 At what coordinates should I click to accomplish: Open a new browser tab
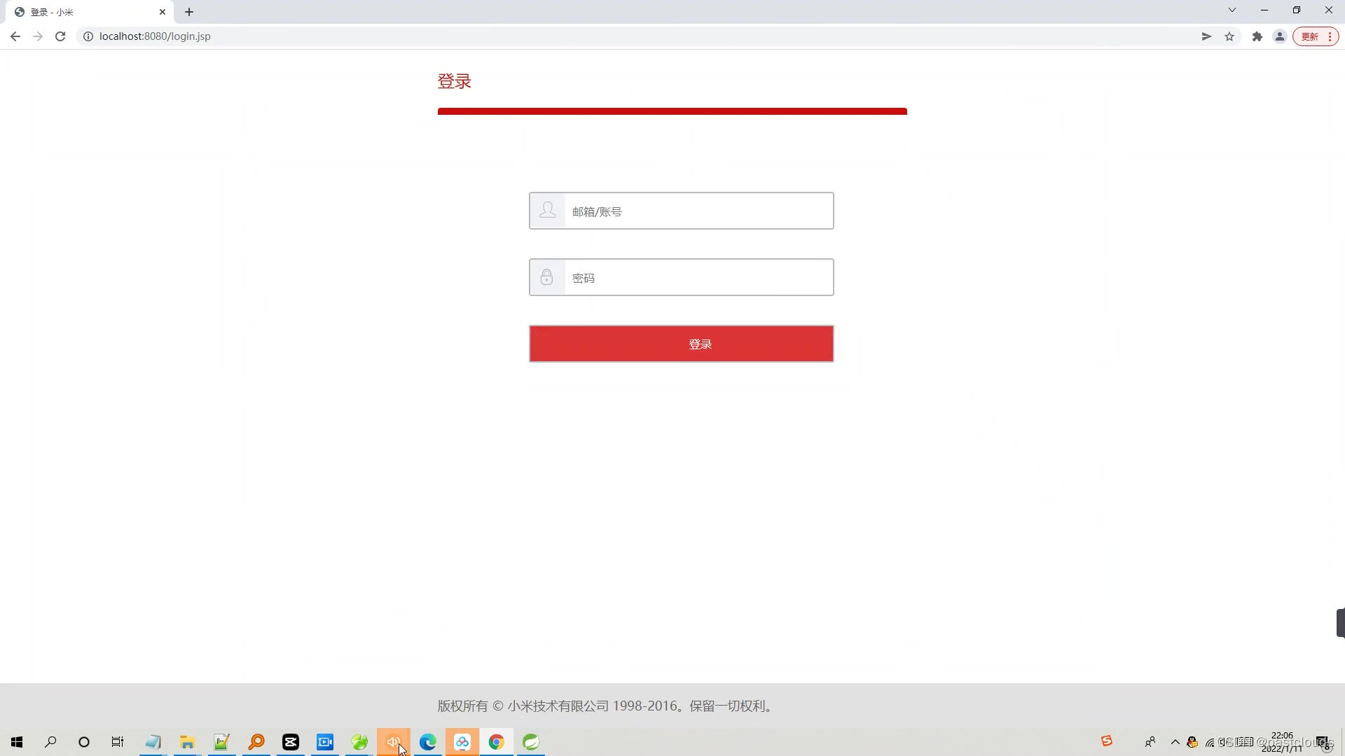[x=189, y=12]
